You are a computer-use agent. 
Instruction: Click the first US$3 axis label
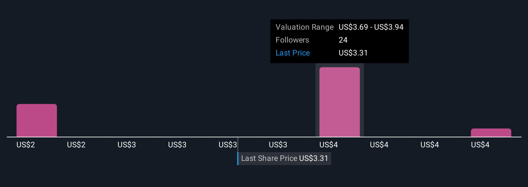click(x=127, y=145)
